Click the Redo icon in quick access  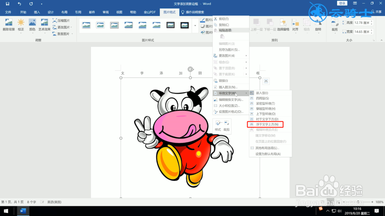(x=31, y=4)
